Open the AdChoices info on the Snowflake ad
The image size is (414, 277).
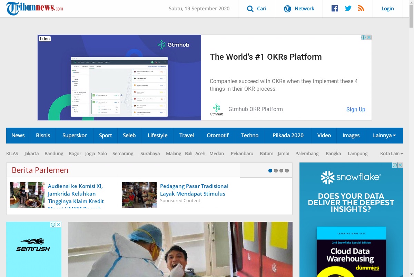[395, 165]
